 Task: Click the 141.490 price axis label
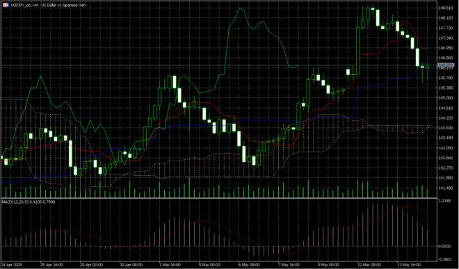coord(446,188)
